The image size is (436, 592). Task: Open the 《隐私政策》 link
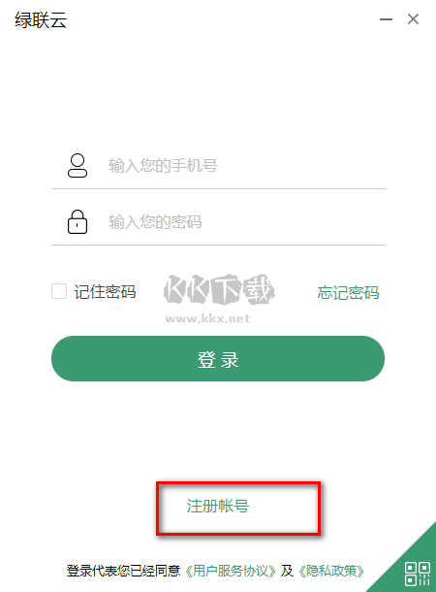331,571
